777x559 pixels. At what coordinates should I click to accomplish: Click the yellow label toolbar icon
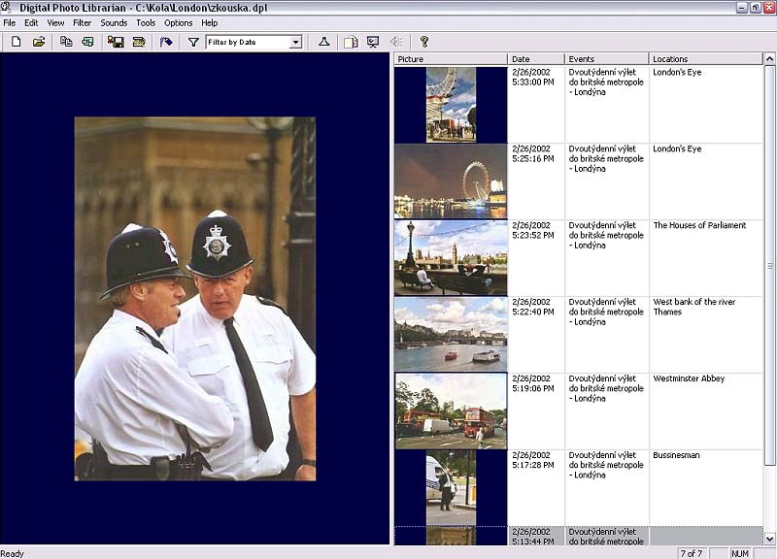(x=139, y=42)
